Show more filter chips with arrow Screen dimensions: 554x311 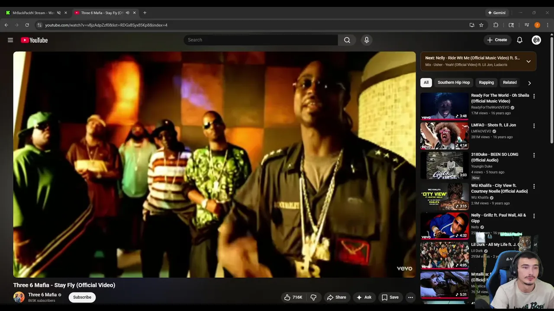[529, 83]
